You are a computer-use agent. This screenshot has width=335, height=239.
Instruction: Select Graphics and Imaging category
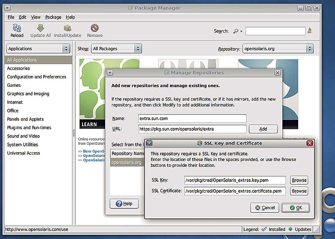[x=38, y=94]
